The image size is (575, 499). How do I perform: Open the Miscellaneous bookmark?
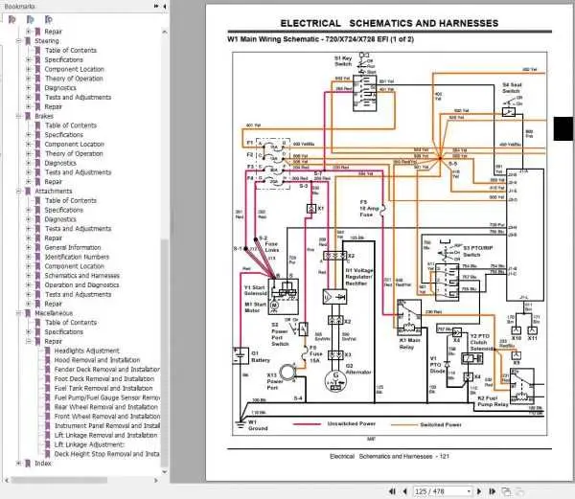54,313
